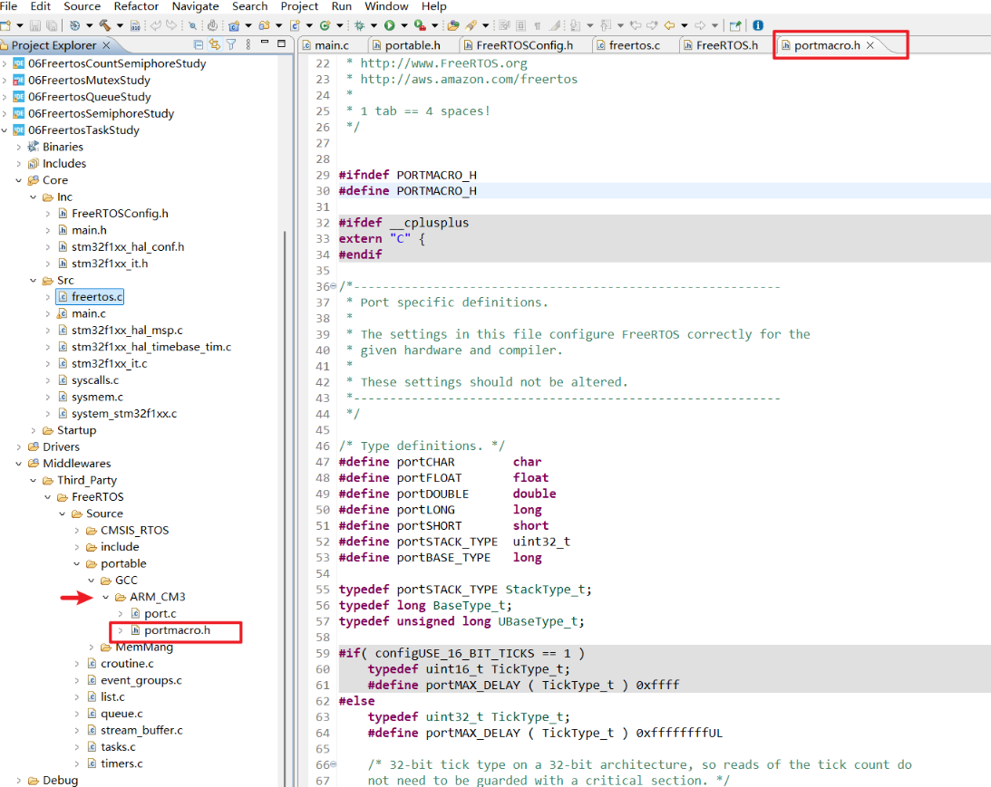Click the Save icon in toolbar

tap(35, 25)
